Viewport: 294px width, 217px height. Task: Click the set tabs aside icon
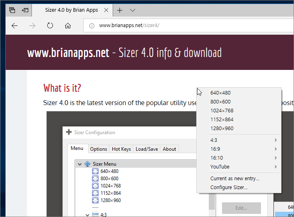(25, 10)
